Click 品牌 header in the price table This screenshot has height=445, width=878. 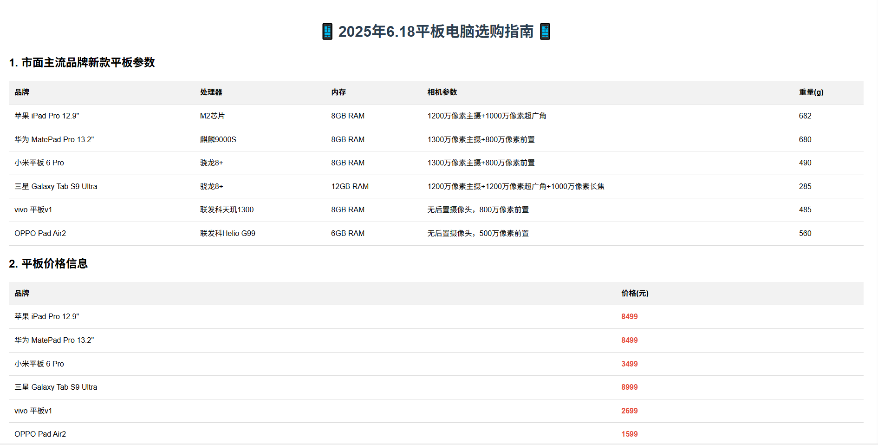22,293
